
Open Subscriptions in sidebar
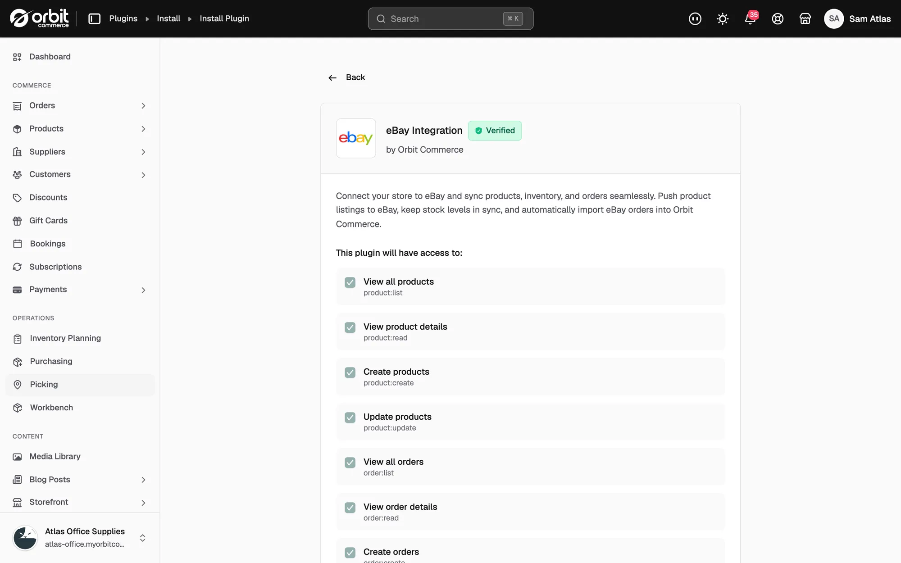click(x=80, y=267)
